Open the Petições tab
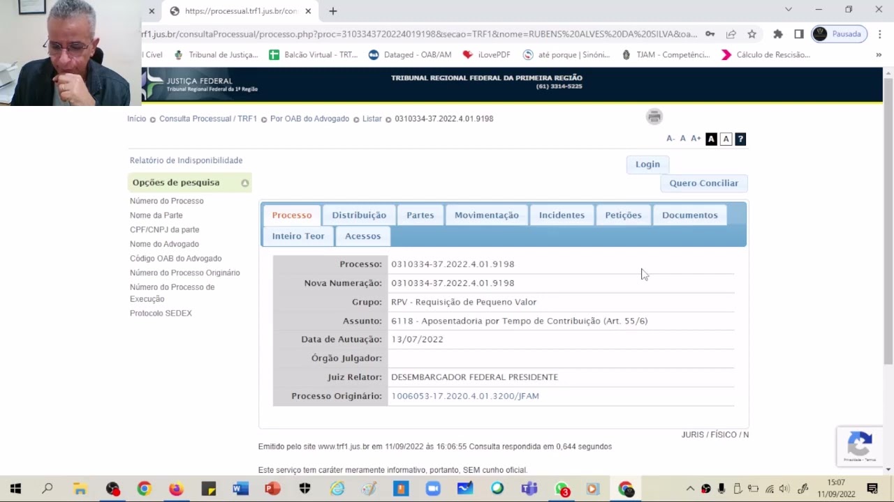 (x=623, y=215)
